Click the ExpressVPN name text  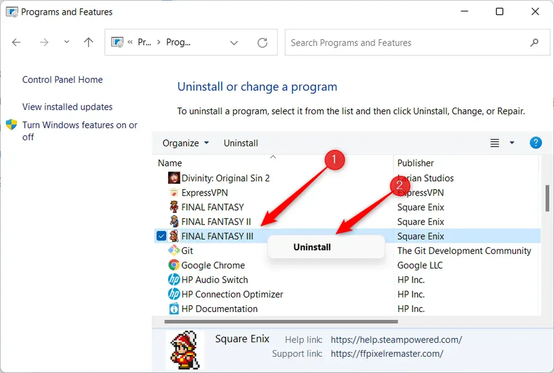pyautogui.click(x=205, y=193)
